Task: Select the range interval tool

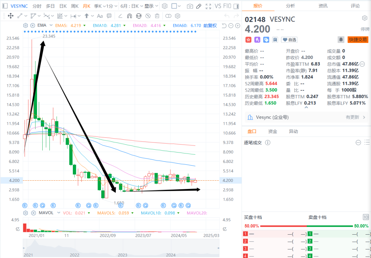Action: coord(74,16)
